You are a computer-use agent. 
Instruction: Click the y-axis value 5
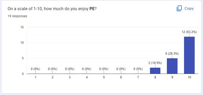point(23,58)
